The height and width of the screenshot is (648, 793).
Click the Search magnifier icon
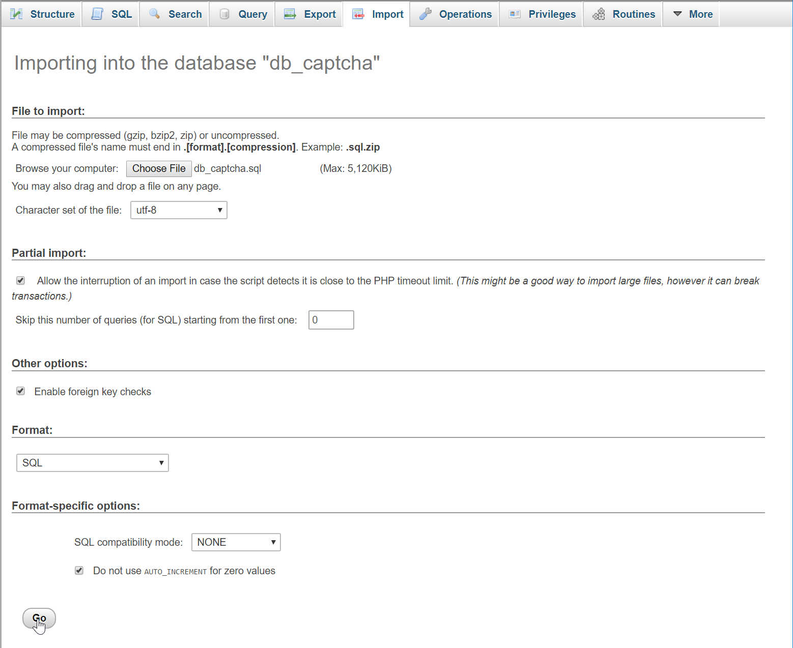[x=155, y=14]
